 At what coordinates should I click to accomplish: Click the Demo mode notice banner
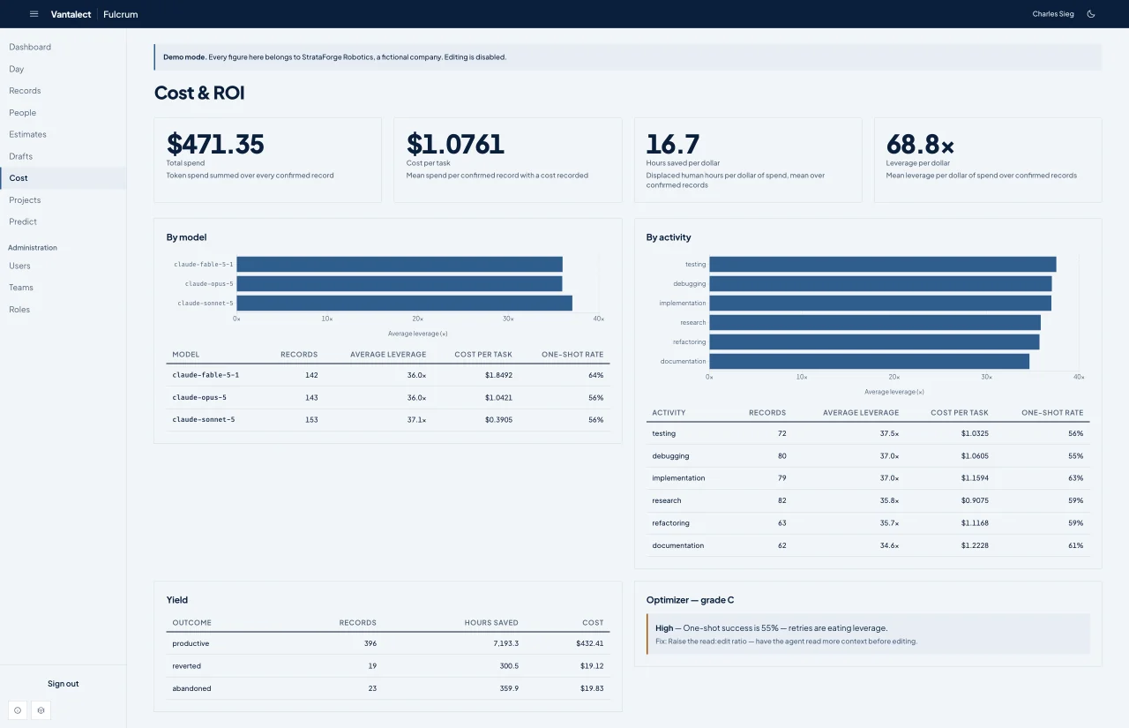pos(627,56)
